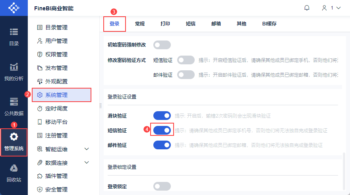
Task: Open the user account dropdown
Action: [331, 8]
